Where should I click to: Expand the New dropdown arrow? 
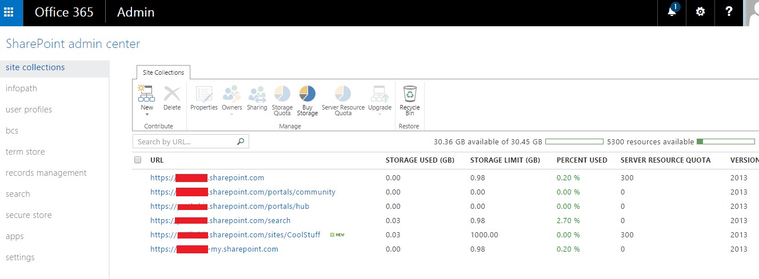click(147, 114)
